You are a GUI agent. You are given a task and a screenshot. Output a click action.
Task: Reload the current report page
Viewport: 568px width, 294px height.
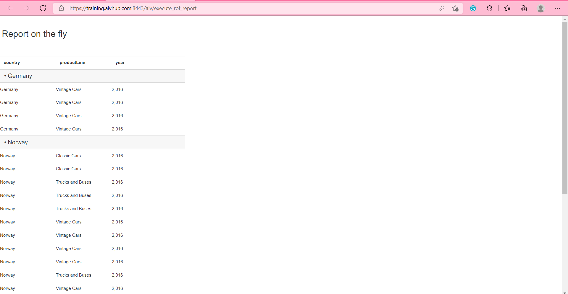[x=43, y=8]
